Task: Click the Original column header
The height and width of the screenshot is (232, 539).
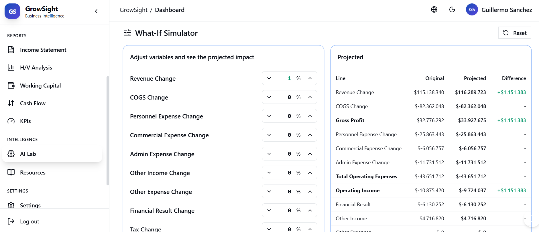Action: [x=434, y=78]
